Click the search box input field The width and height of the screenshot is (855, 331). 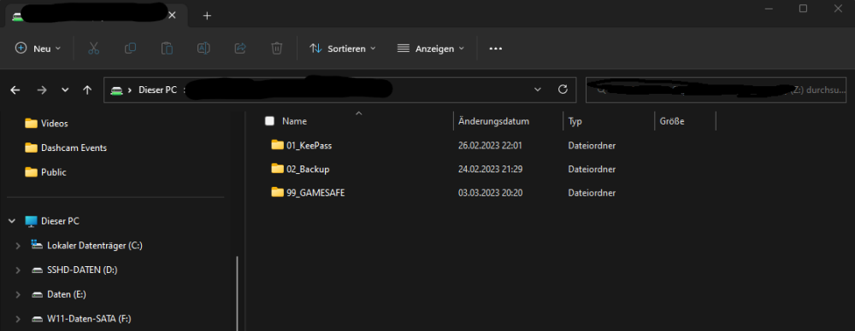pyautogui.click(x=716, y=90)
